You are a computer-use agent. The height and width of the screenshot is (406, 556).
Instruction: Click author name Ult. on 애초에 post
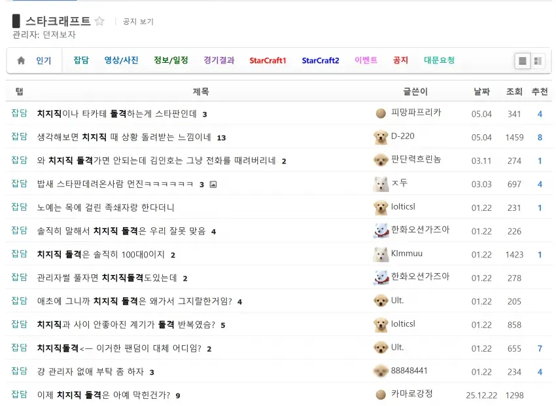coord(397,300)
